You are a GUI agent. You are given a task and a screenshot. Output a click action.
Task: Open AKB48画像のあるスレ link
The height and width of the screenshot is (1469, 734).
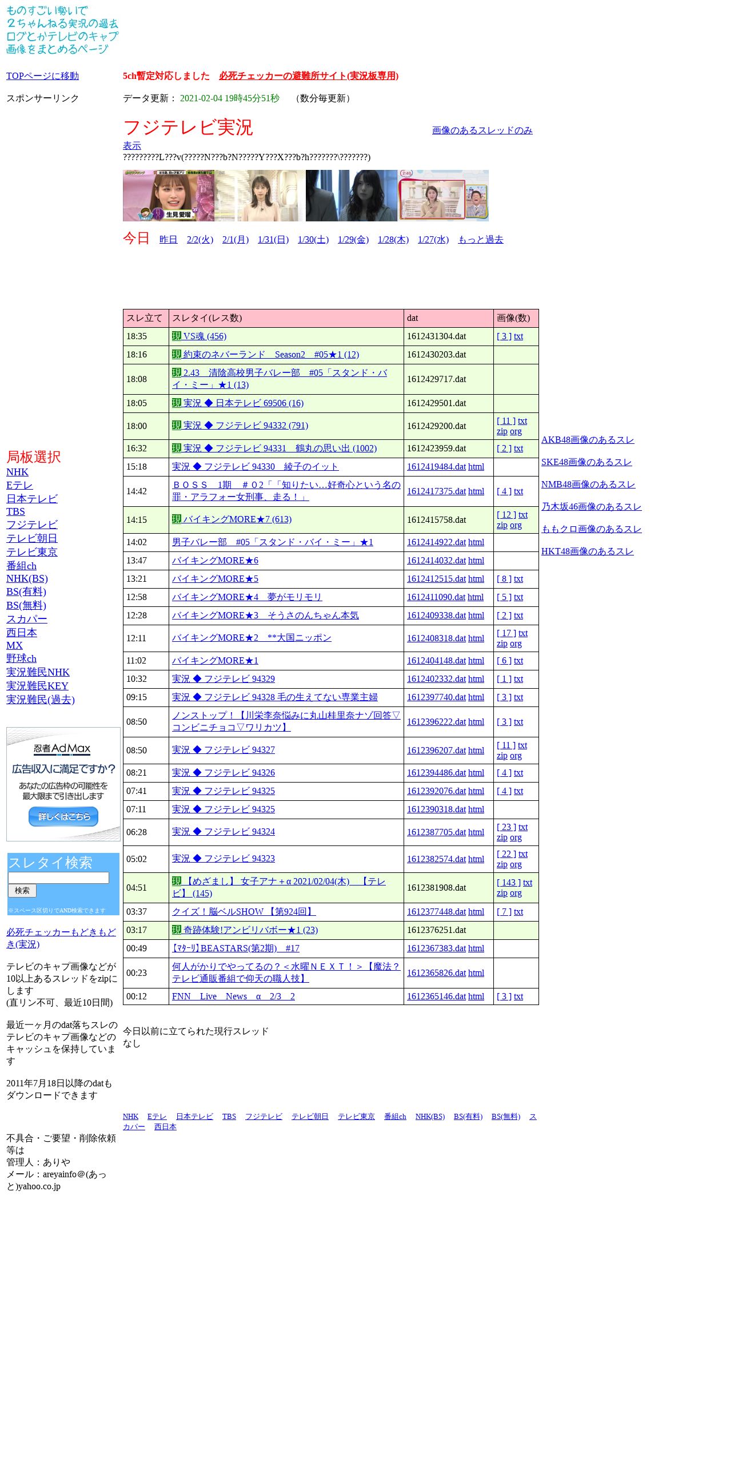click(x=588, y=440)
